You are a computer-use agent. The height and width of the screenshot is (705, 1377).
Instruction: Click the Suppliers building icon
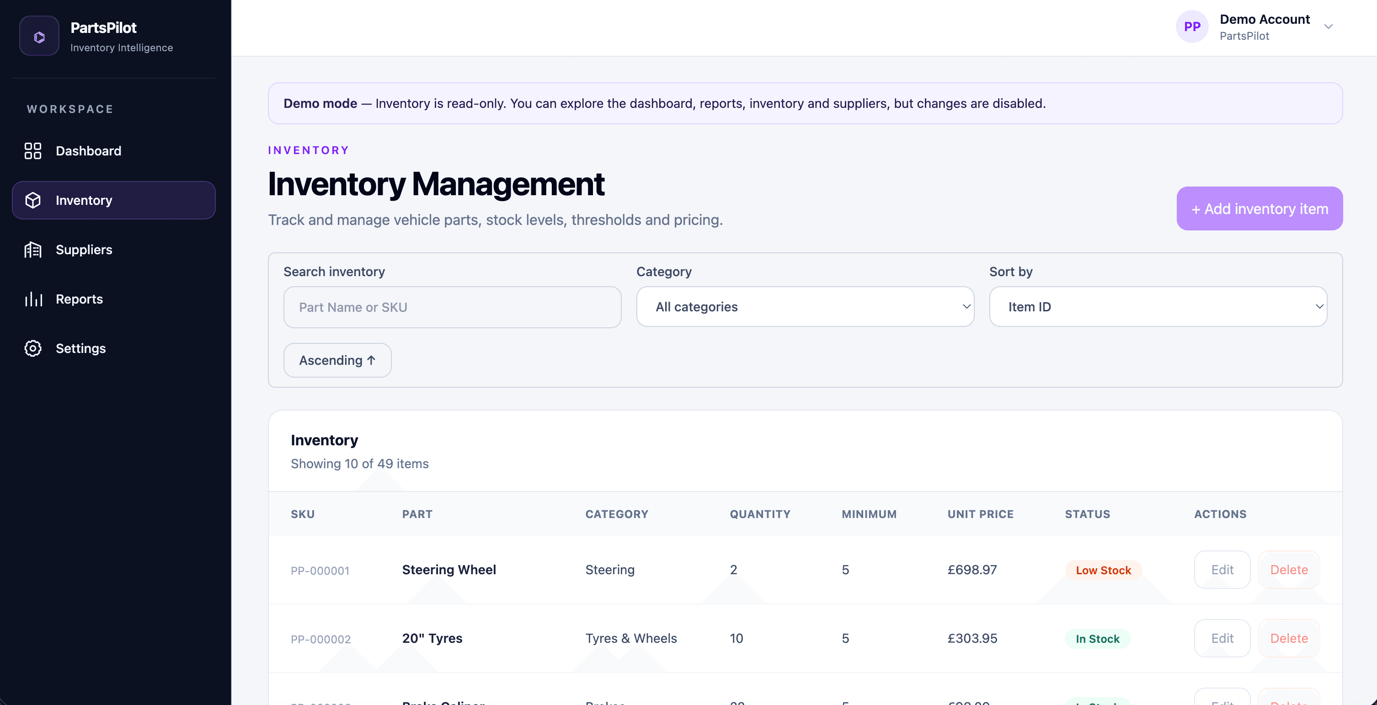tap(32, 250)
